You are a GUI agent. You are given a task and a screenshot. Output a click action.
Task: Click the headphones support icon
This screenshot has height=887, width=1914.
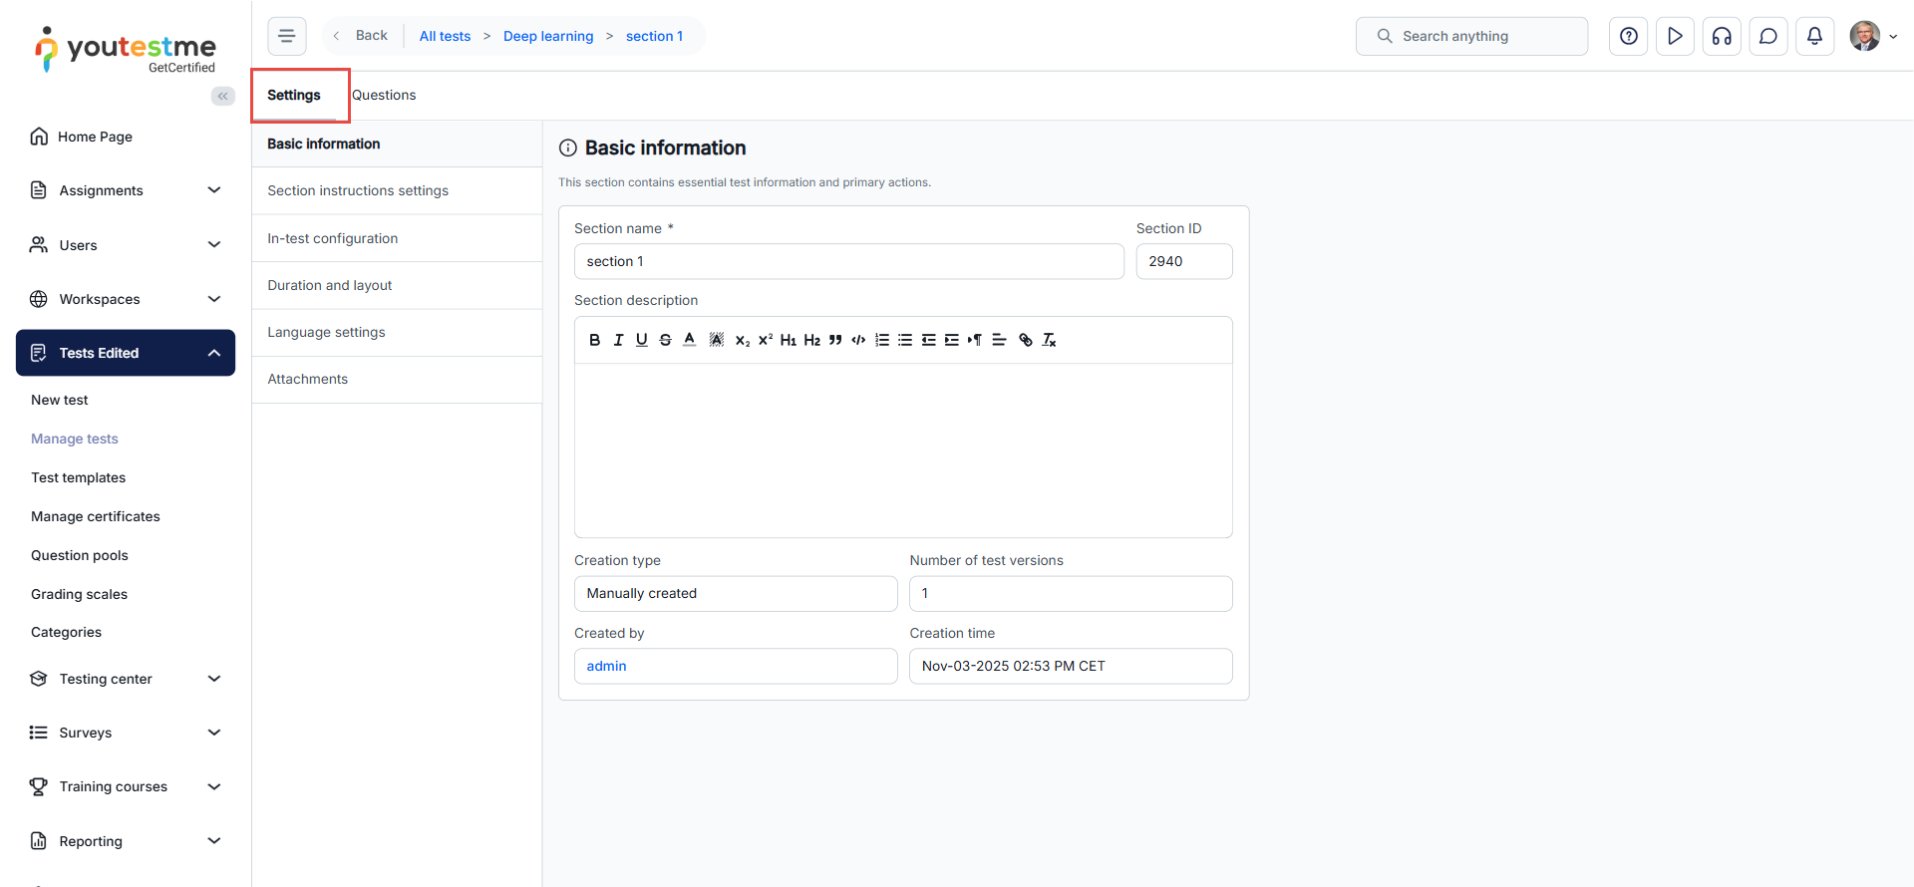(x=1722, y=36)
